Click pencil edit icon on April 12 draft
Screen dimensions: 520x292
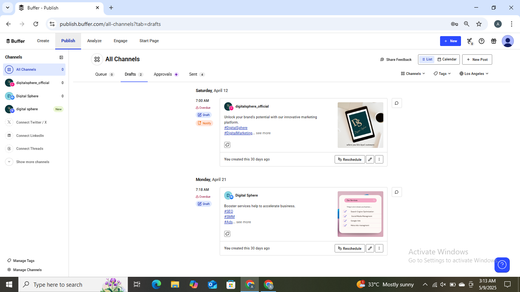point(370,159)
